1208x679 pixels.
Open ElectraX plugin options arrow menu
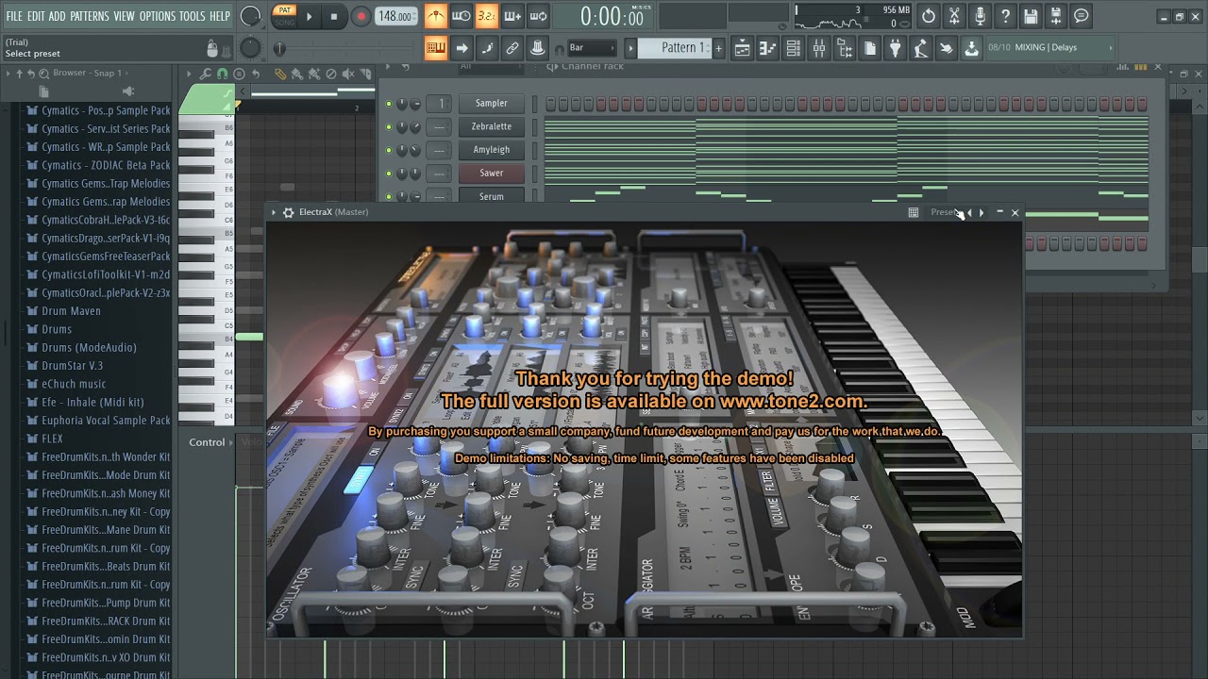click(274, 212)
